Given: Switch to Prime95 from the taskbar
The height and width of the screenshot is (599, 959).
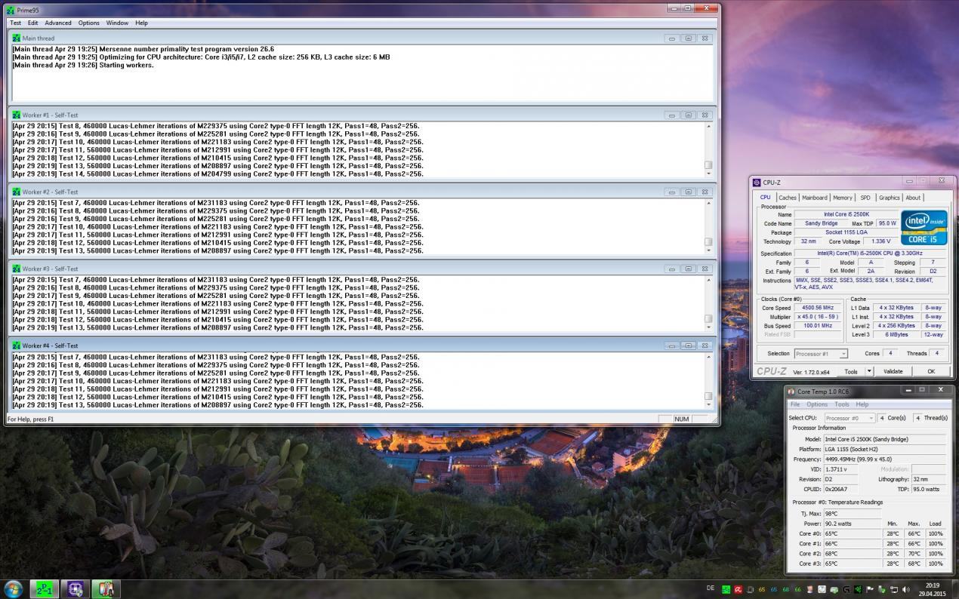Looking at the screenshot, I should coord(44,588).
